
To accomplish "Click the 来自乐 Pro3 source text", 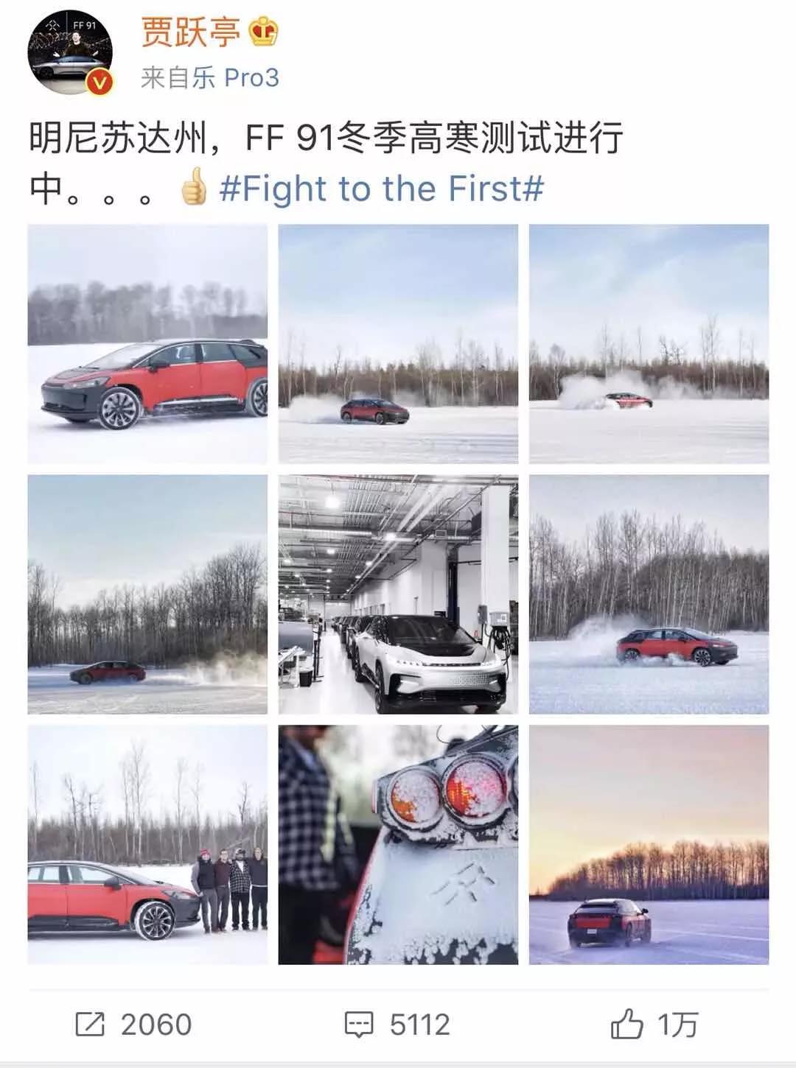I will click(210, 77).
